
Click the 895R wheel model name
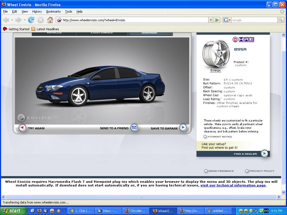click(240, 49)
